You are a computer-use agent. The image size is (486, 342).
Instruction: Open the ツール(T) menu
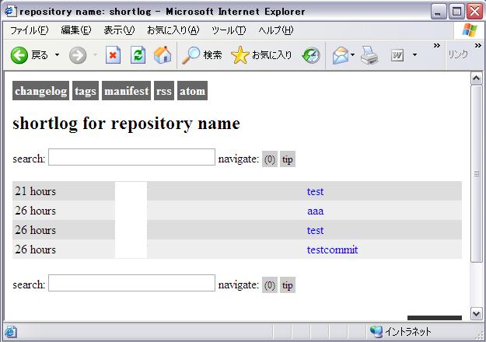click(229, 30)
